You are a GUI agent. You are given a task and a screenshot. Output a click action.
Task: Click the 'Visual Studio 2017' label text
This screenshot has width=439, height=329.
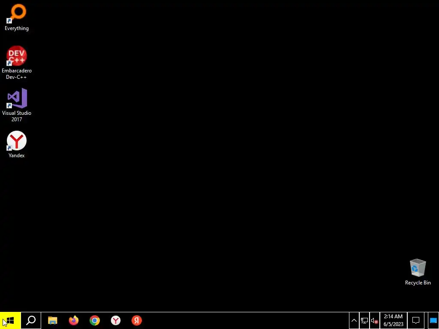(17, 116)
